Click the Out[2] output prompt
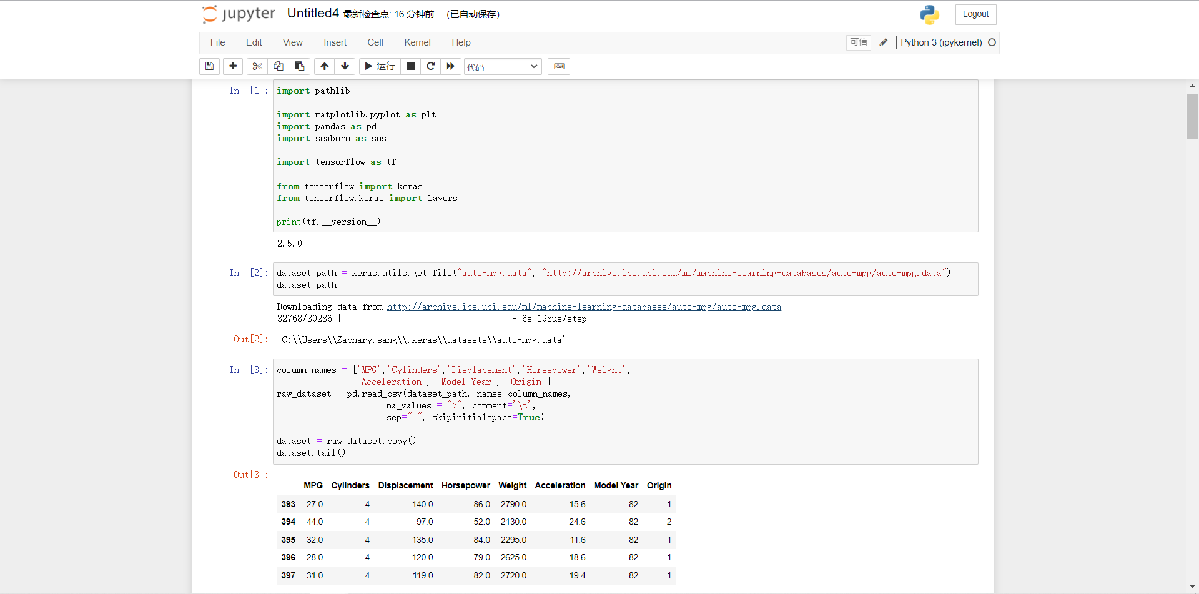The image size is (1199, 594). (251, 339)
